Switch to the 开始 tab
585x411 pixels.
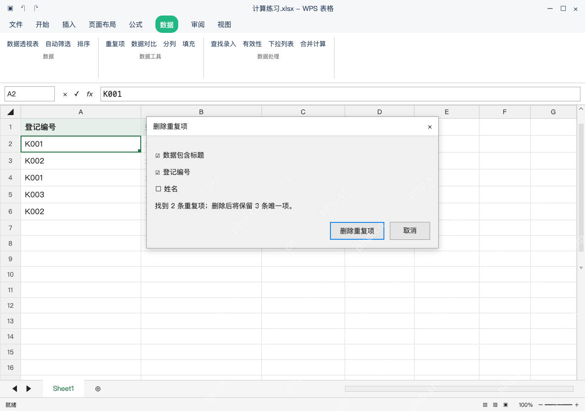43,25
